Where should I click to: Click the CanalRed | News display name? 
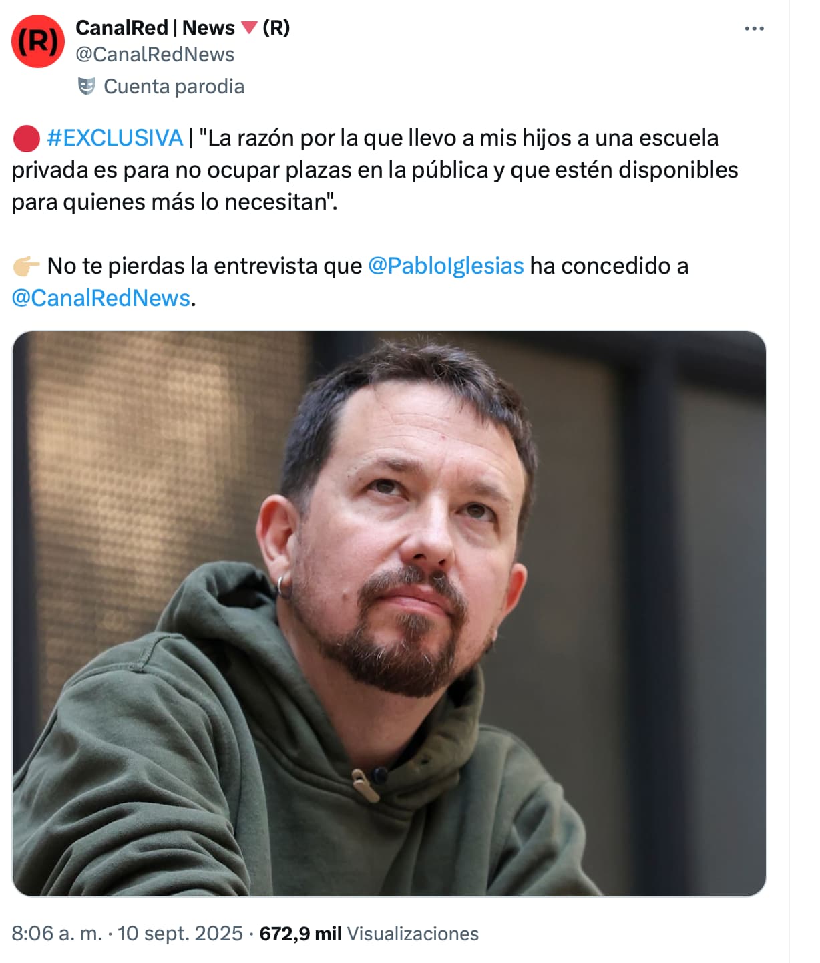[x=155, y=27]
